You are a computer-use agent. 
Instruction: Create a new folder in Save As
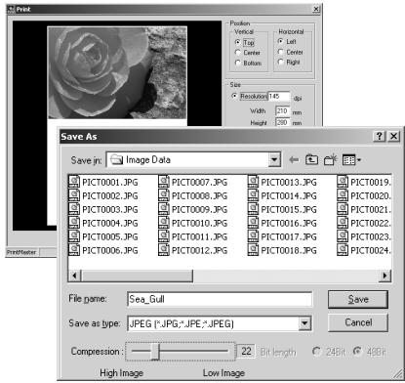coord(330,160)
